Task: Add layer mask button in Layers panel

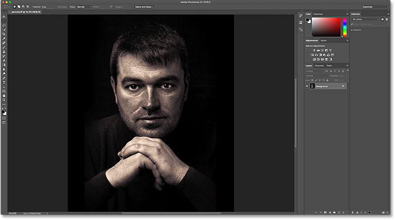Action: pos(325,213)
